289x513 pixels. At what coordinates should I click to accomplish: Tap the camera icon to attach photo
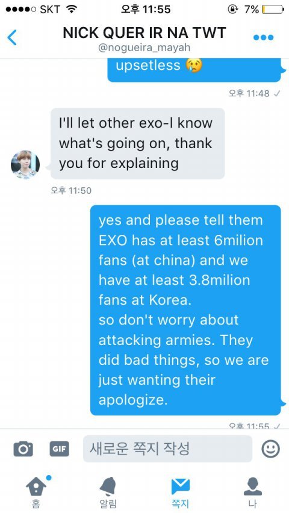click(23, 449)
